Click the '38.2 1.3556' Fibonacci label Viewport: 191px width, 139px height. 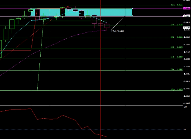176,37
